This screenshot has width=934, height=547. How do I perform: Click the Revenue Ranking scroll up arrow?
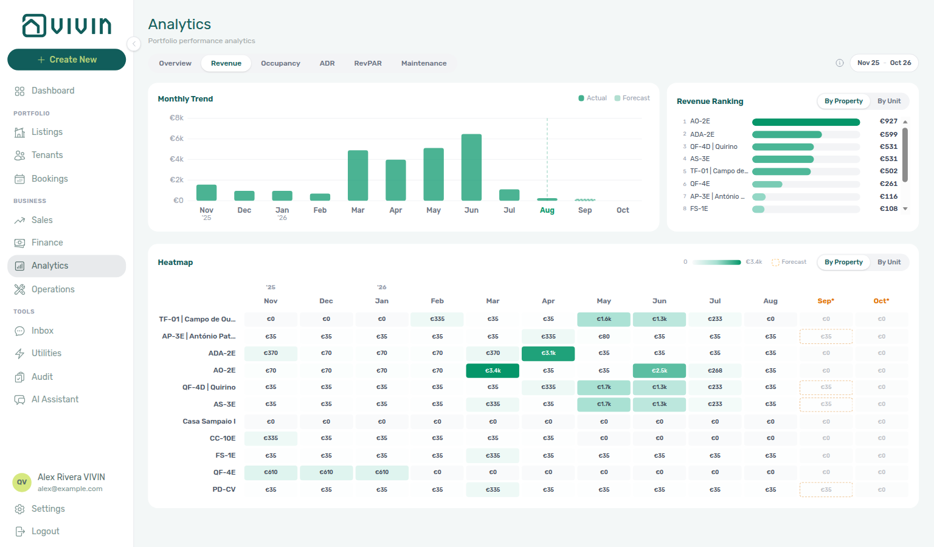click(x=905, y=122)
